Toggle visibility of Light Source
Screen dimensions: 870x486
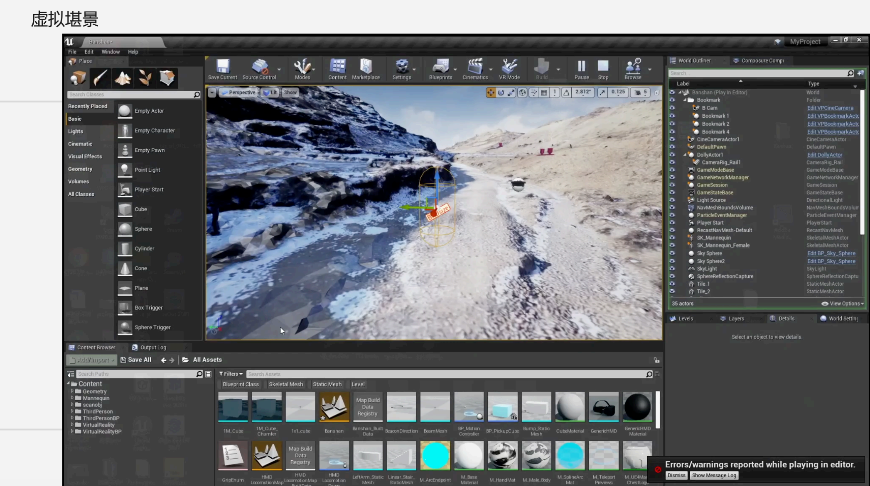(672, 200)
